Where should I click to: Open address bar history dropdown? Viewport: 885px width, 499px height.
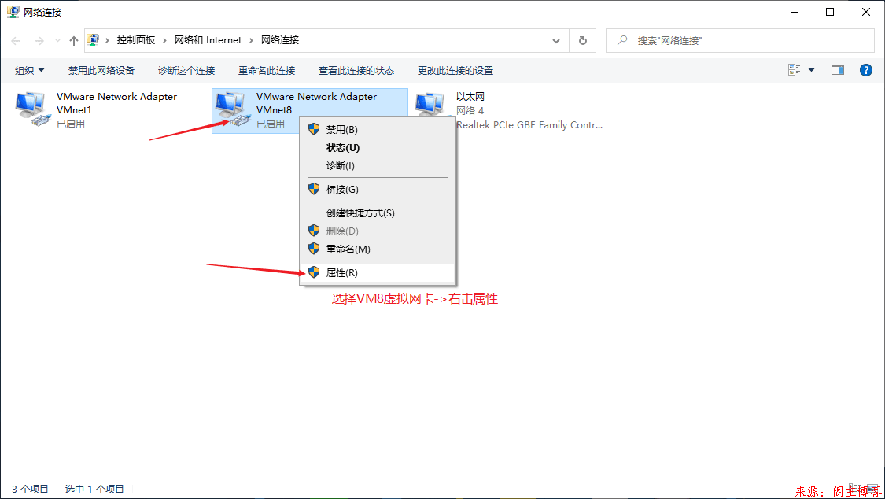click(x=556, y=41)
